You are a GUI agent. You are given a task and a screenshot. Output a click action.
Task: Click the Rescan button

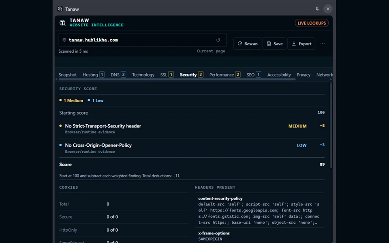tap(247, 44)
